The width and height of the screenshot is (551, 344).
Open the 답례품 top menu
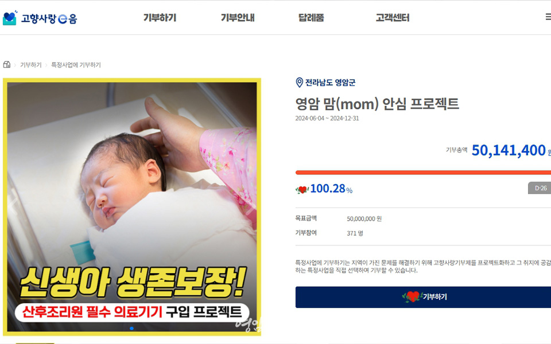pyautogui.click(x=311, y=18)
